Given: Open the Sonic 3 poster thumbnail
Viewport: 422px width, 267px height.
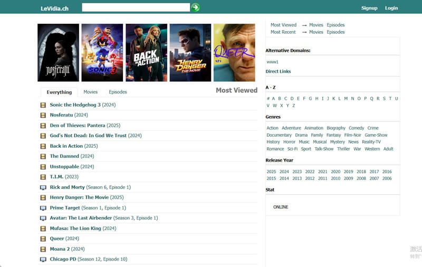Looking at the screenshot, I should point(102,52).
